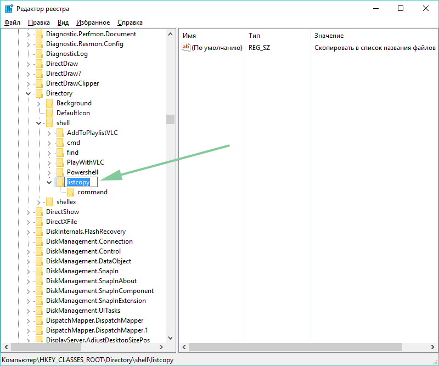Viewport: 439px width, 366px height.
Task: Click the shell folder icon
Action: coord(49,123)
